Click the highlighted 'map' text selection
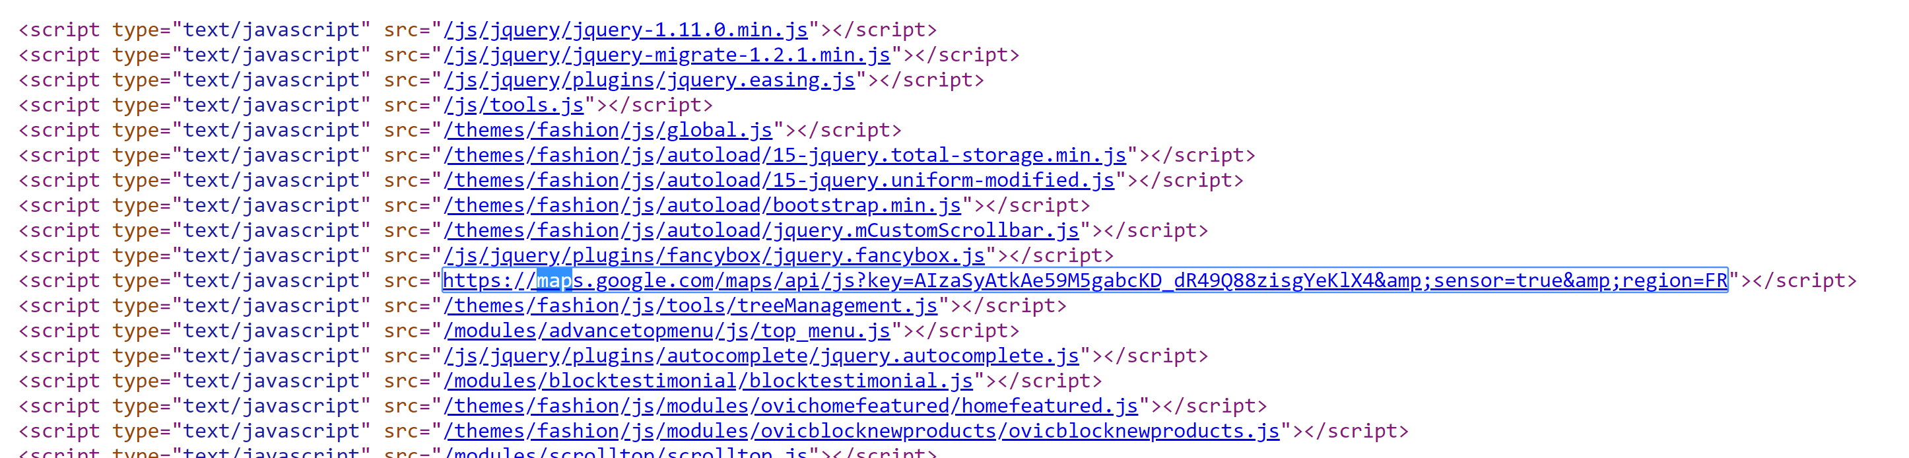Screen dimensions: 1909x458 [x=554, y=281]
